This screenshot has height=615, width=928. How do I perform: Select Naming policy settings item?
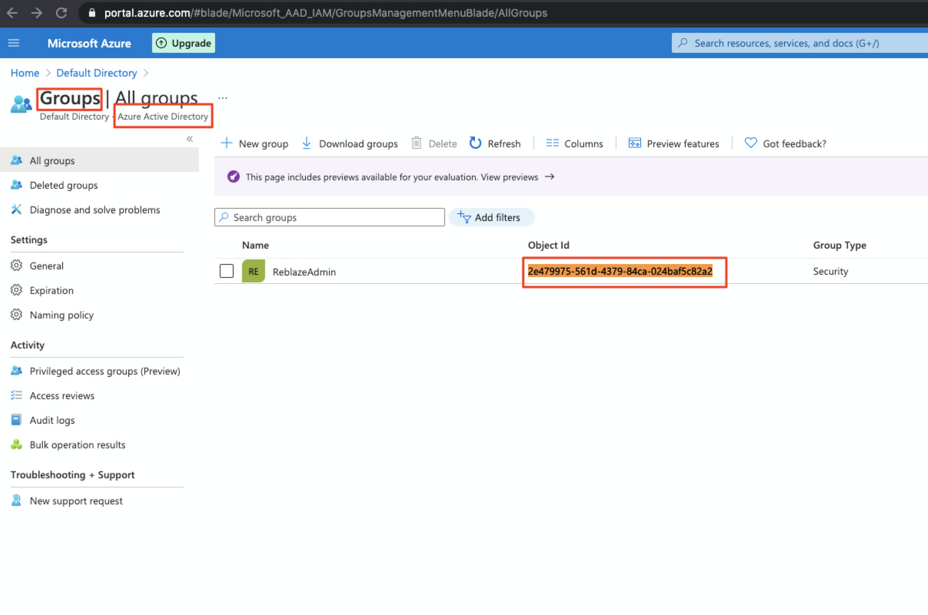point(61,315)
